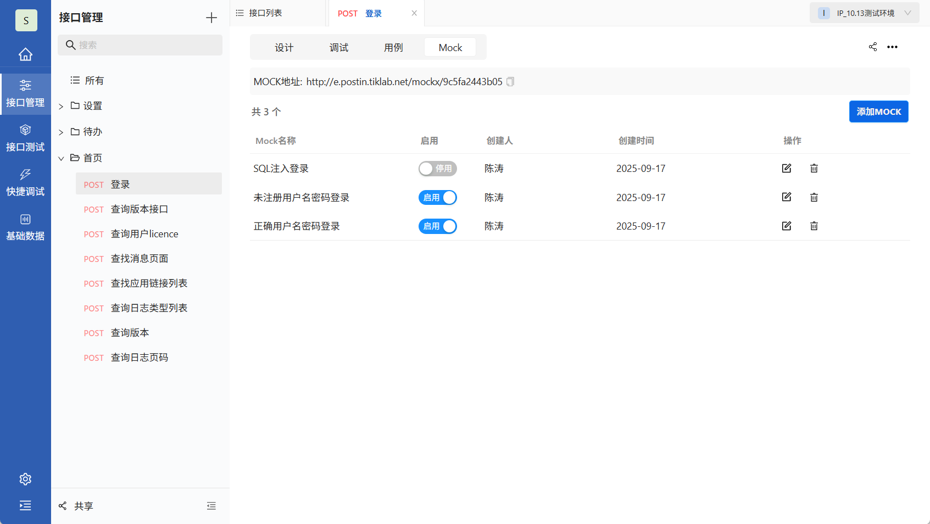The width and height of the screenshot is (930, 524).
Task: Open the more options (...) menu
Action: point(892,47)
